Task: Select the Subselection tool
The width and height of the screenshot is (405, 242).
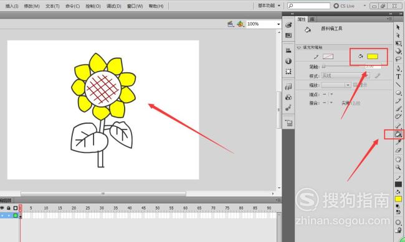Action: [398, 35]
